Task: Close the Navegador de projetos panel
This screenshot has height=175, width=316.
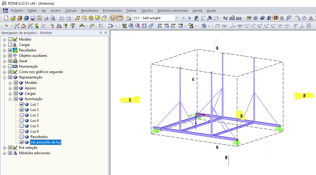Action: click(x=106, y=33)
